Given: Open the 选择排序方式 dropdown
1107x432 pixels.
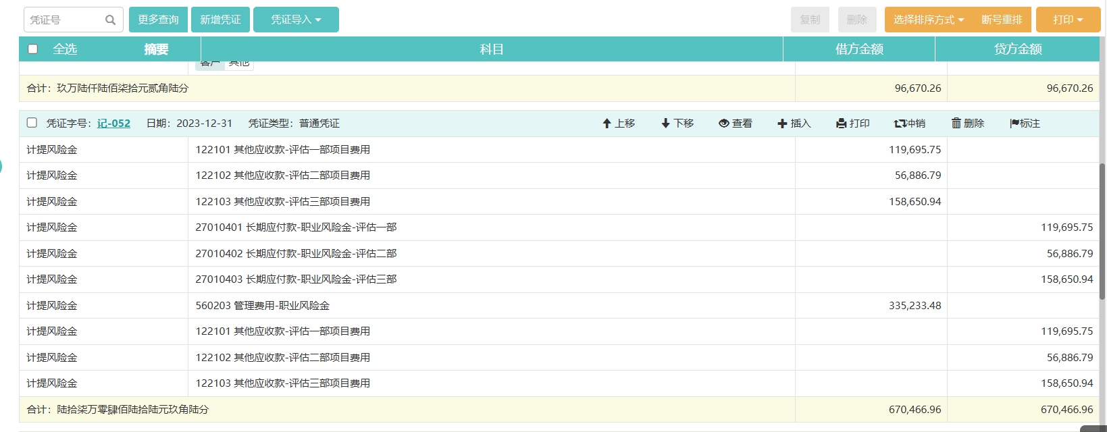Looking at the screenshot, I should (x=928, y=20).
